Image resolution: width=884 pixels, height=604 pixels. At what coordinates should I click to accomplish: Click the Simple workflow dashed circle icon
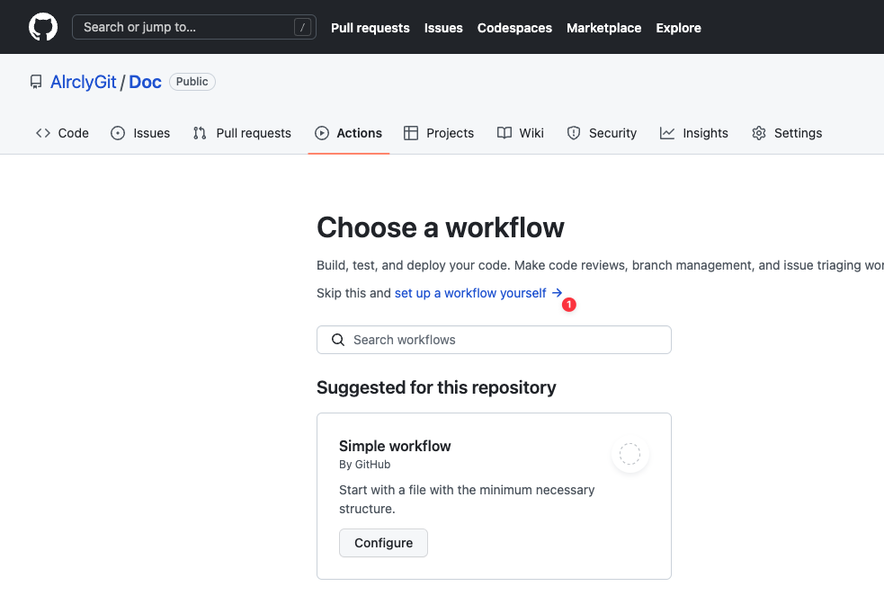[x=630, y=455]
